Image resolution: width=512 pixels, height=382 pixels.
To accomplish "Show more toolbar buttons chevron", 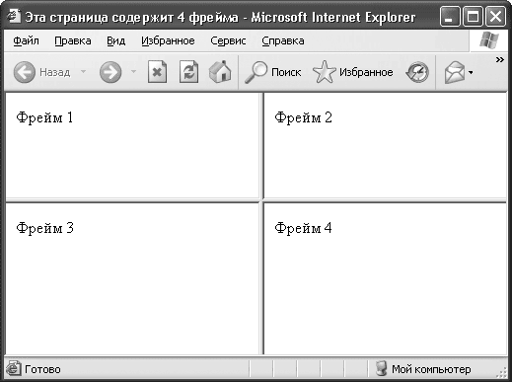I will (500, 59).
